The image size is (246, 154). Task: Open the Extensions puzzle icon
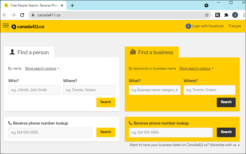coord(226,15)
